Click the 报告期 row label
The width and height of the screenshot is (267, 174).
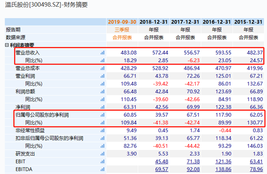pyautogui.click(x=13, y=30)
